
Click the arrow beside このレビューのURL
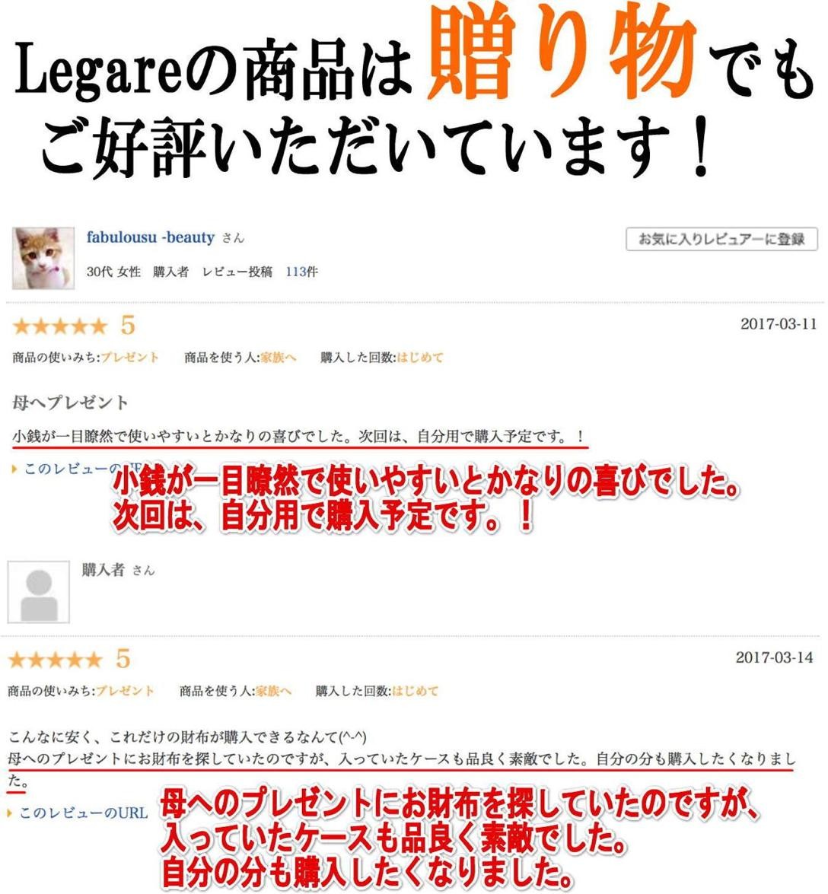click(x=10, y=813)
